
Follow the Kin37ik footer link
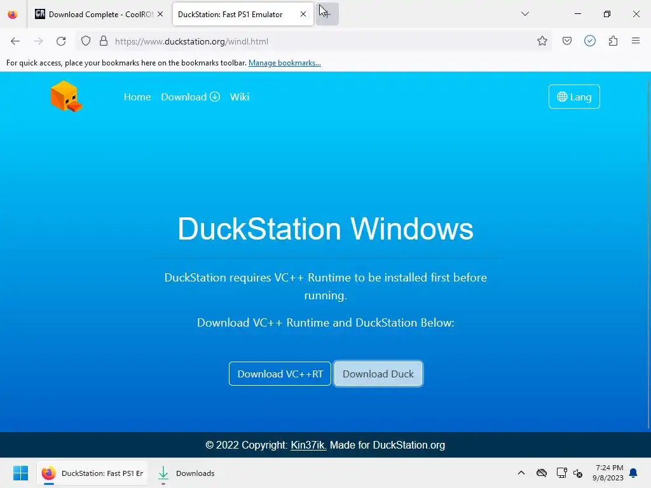[x=308, y=445]
